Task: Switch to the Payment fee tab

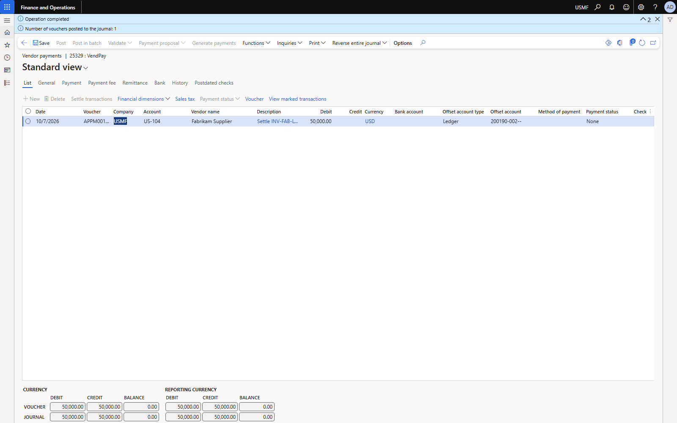Action: tap(102, 83)
